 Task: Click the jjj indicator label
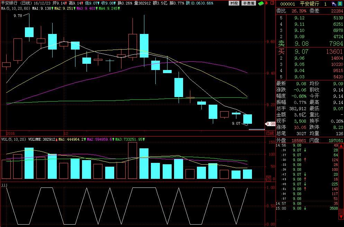tap(4, 185)
